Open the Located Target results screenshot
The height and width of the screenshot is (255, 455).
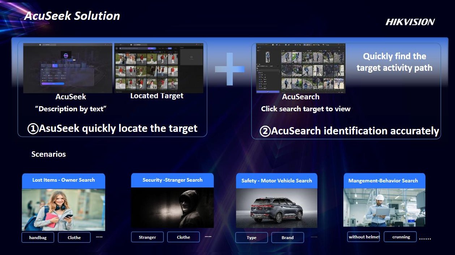147,67
